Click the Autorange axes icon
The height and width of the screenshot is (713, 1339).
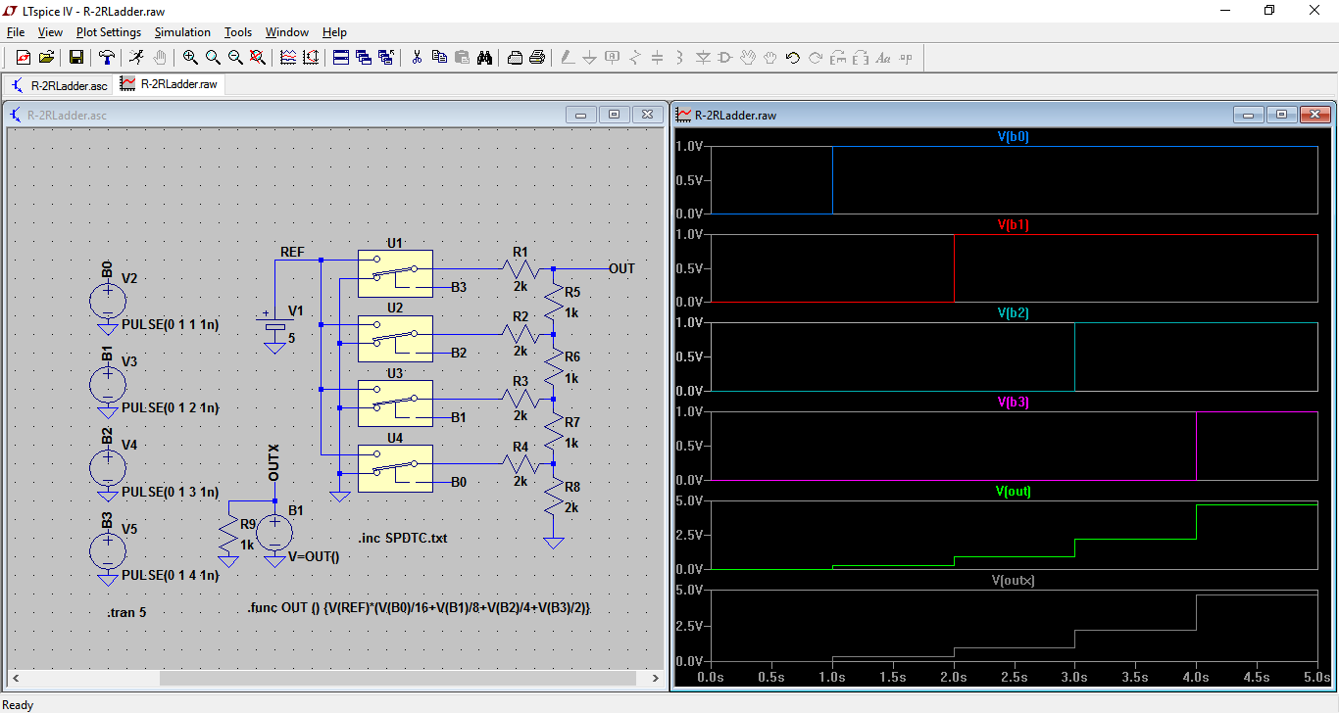pyautogui.click(x=311, y=58)
